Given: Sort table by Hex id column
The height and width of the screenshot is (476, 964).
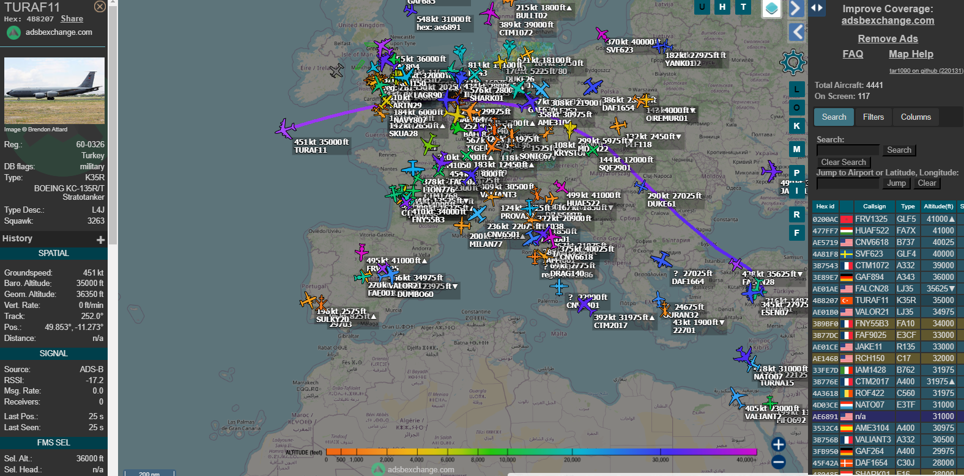Looking at the screenshot, I should (825, 207).
